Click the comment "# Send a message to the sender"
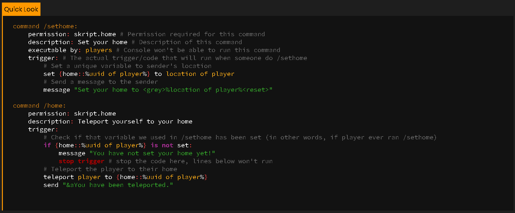The width and height of the screenshot is (515, 213). pos(101,82)
